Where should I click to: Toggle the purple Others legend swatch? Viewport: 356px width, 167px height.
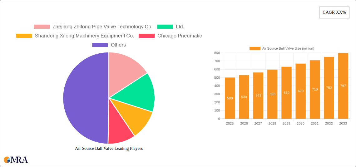coord(100,45)
